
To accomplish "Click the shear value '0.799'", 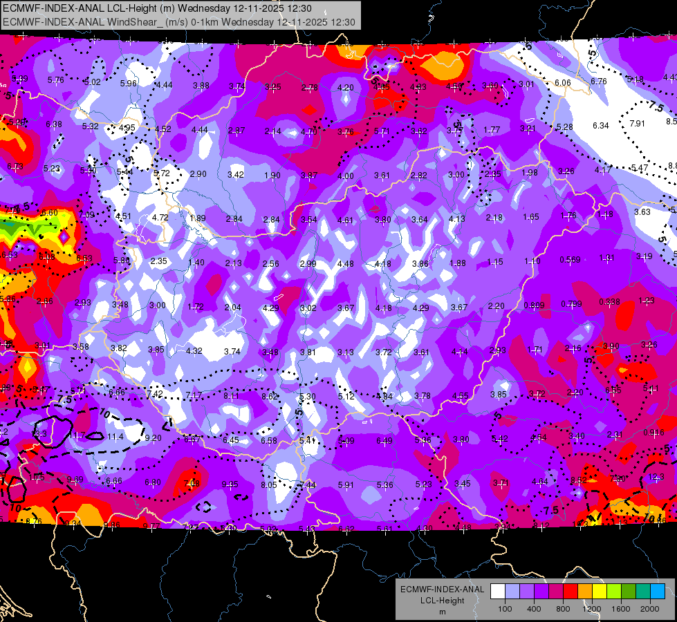I will pos(571,304).
